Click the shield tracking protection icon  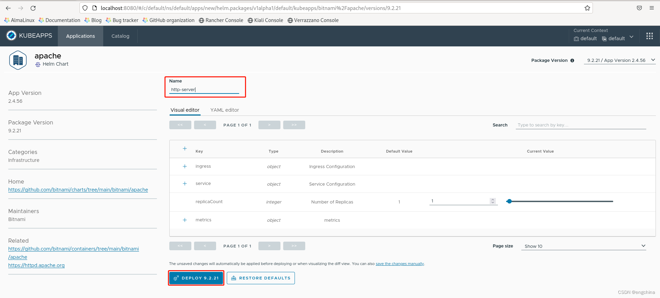coord(85,8)
